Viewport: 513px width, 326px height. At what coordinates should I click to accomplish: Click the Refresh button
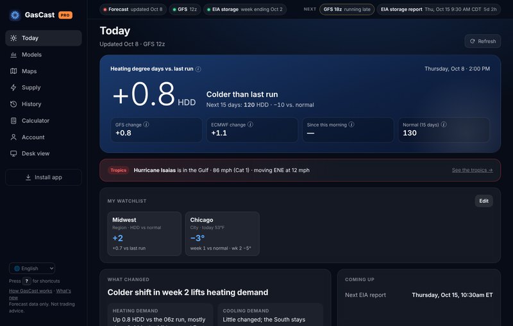click(x=483, y=41)
